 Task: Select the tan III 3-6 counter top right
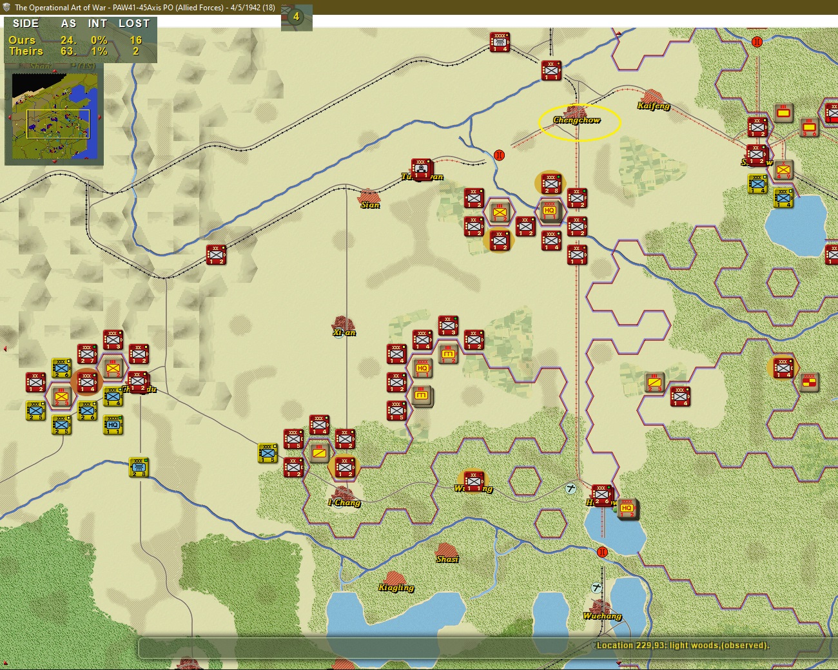click(809, 127)
